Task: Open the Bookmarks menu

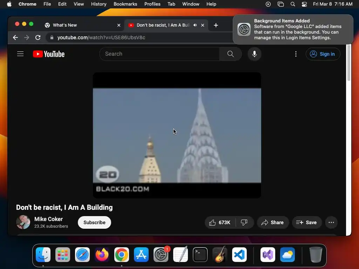Action: tap(125, 4)
